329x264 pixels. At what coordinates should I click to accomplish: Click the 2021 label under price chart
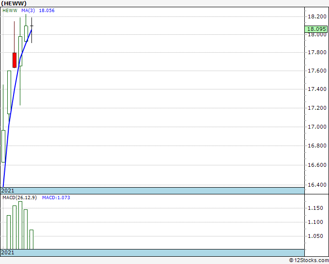[x=8, y=191]
